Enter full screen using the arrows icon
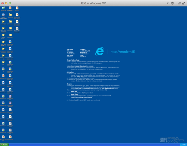Viewport: 187px width, 146px height. (x=184, y=3)
